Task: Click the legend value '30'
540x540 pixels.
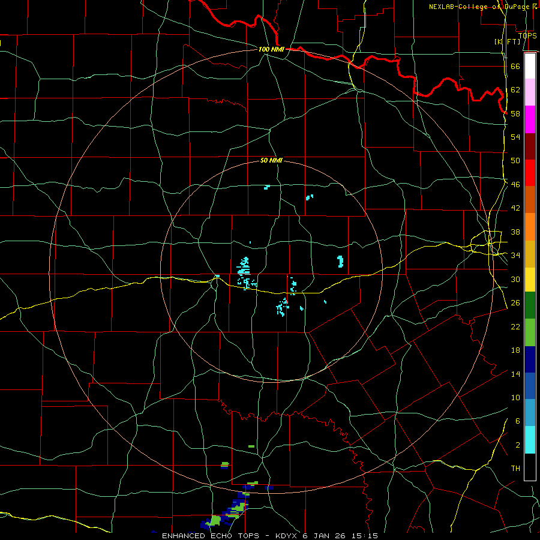Action: coord(515,279)
